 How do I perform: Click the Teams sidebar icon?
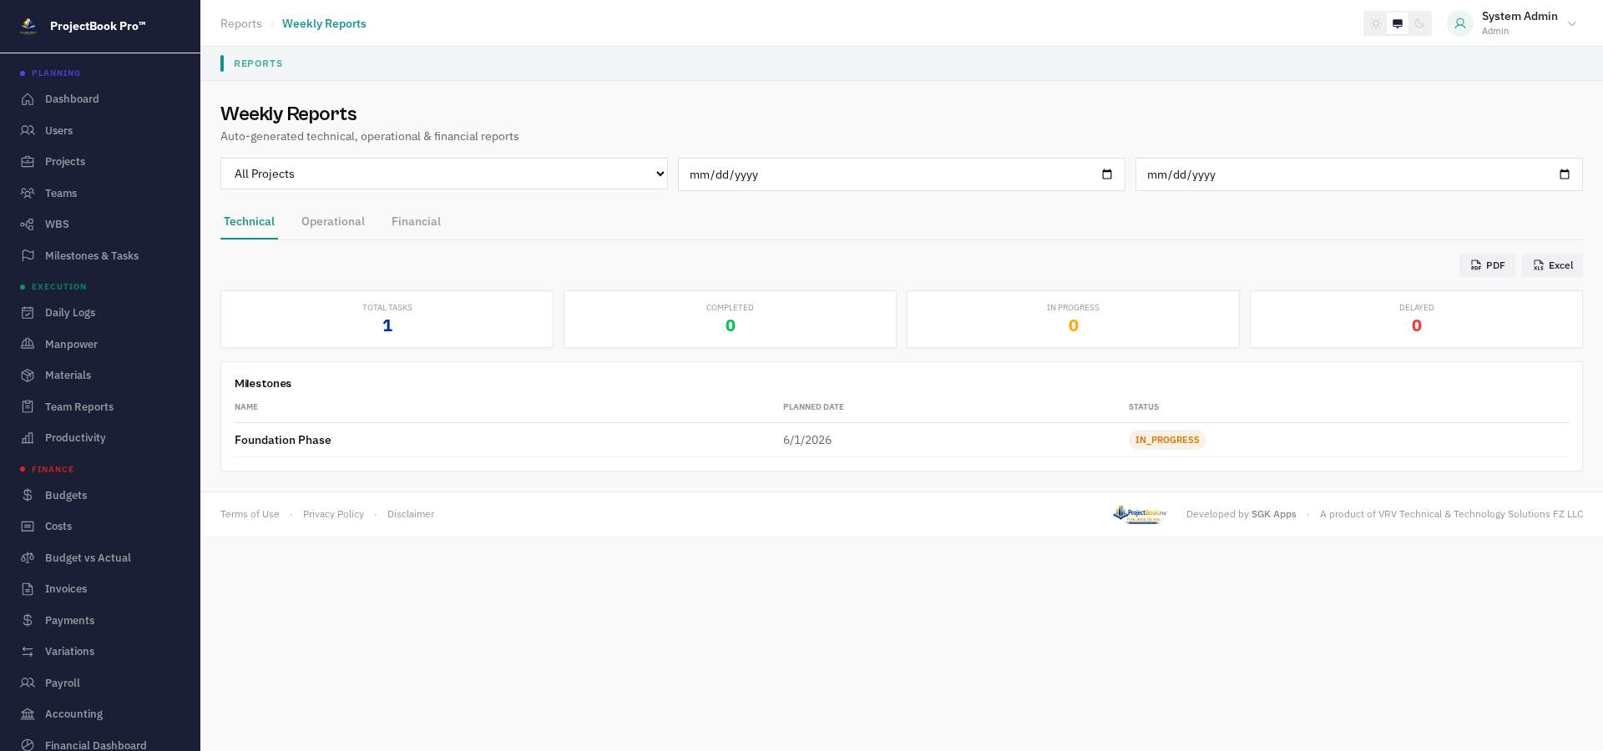tap(28, 193)
